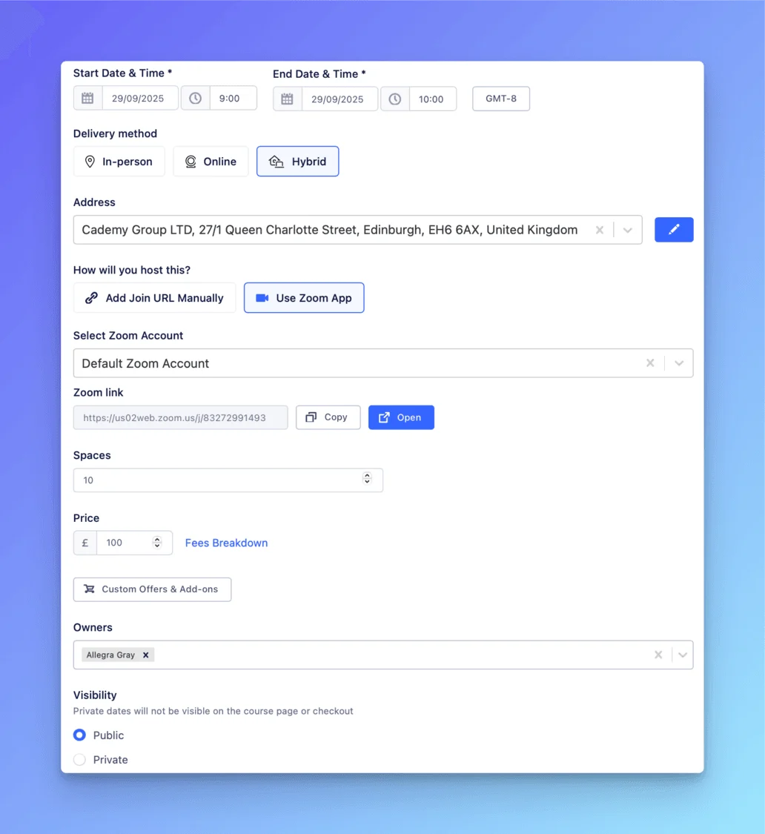Click the Zoom link URL field
The image size is (765, 834).
(x=180, y=417)
